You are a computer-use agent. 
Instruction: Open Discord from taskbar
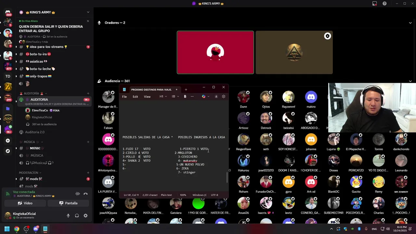[36, 229]
